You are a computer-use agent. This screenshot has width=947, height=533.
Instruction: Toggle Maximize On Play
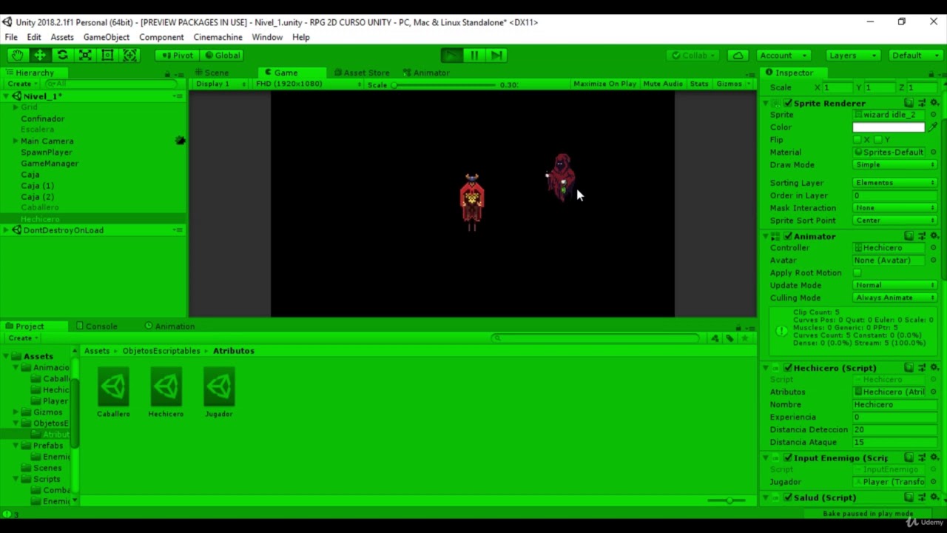click(x=604, y=84)
